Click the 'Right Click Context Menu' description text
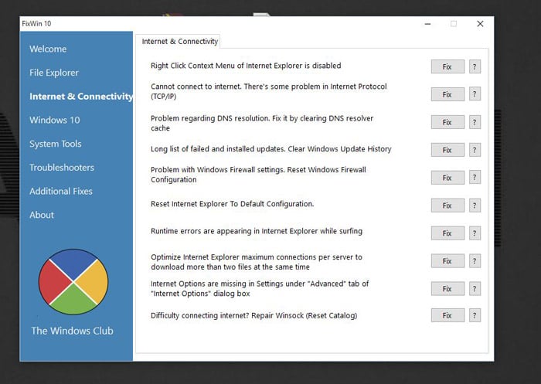541x384 pixels. point(246,66)
